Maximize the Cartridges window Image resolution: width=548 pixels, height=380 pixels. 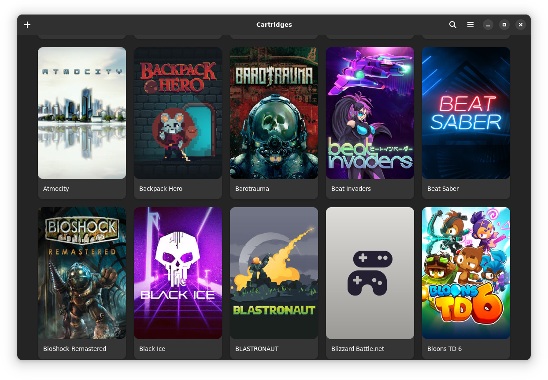click(x=504, y=25)
